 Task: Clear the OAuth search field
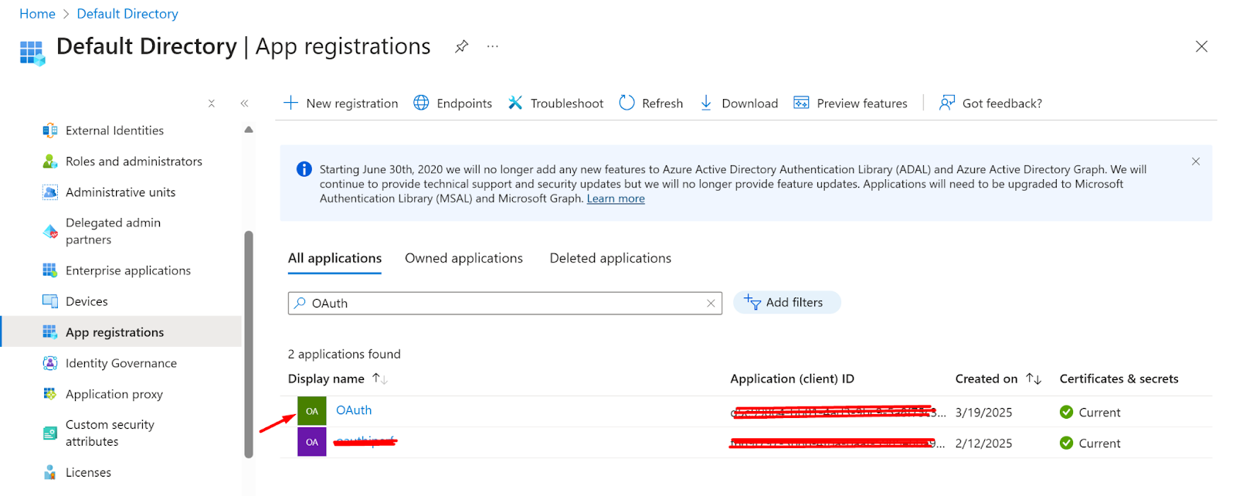point(711,304)
